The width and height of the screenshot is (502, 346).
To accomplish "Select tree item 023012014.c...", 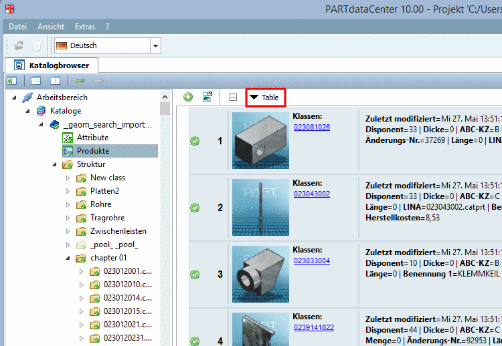I will point(127,298).
